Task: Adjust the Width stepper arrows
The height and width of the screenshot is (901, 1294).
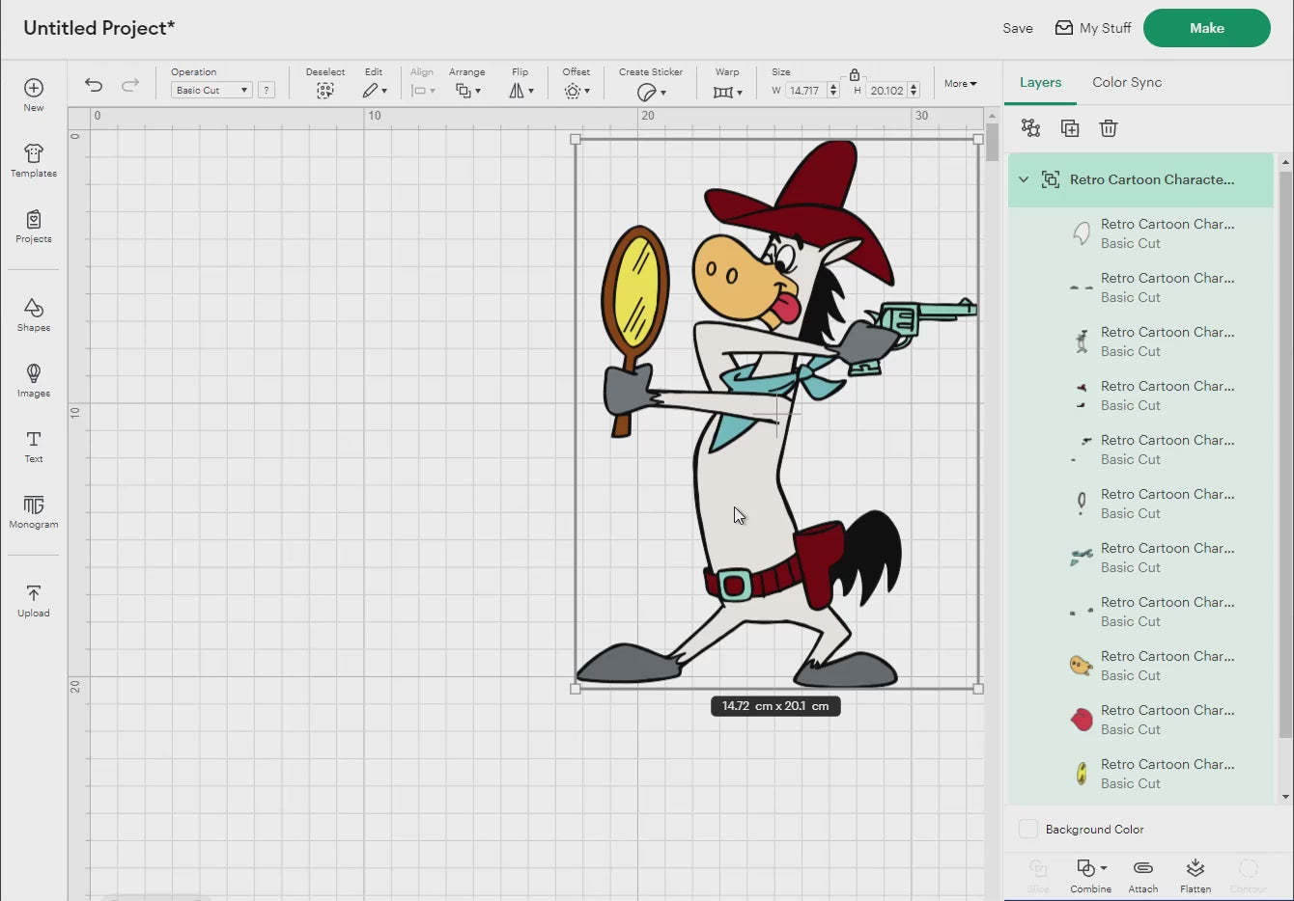Action: [833, 91]
